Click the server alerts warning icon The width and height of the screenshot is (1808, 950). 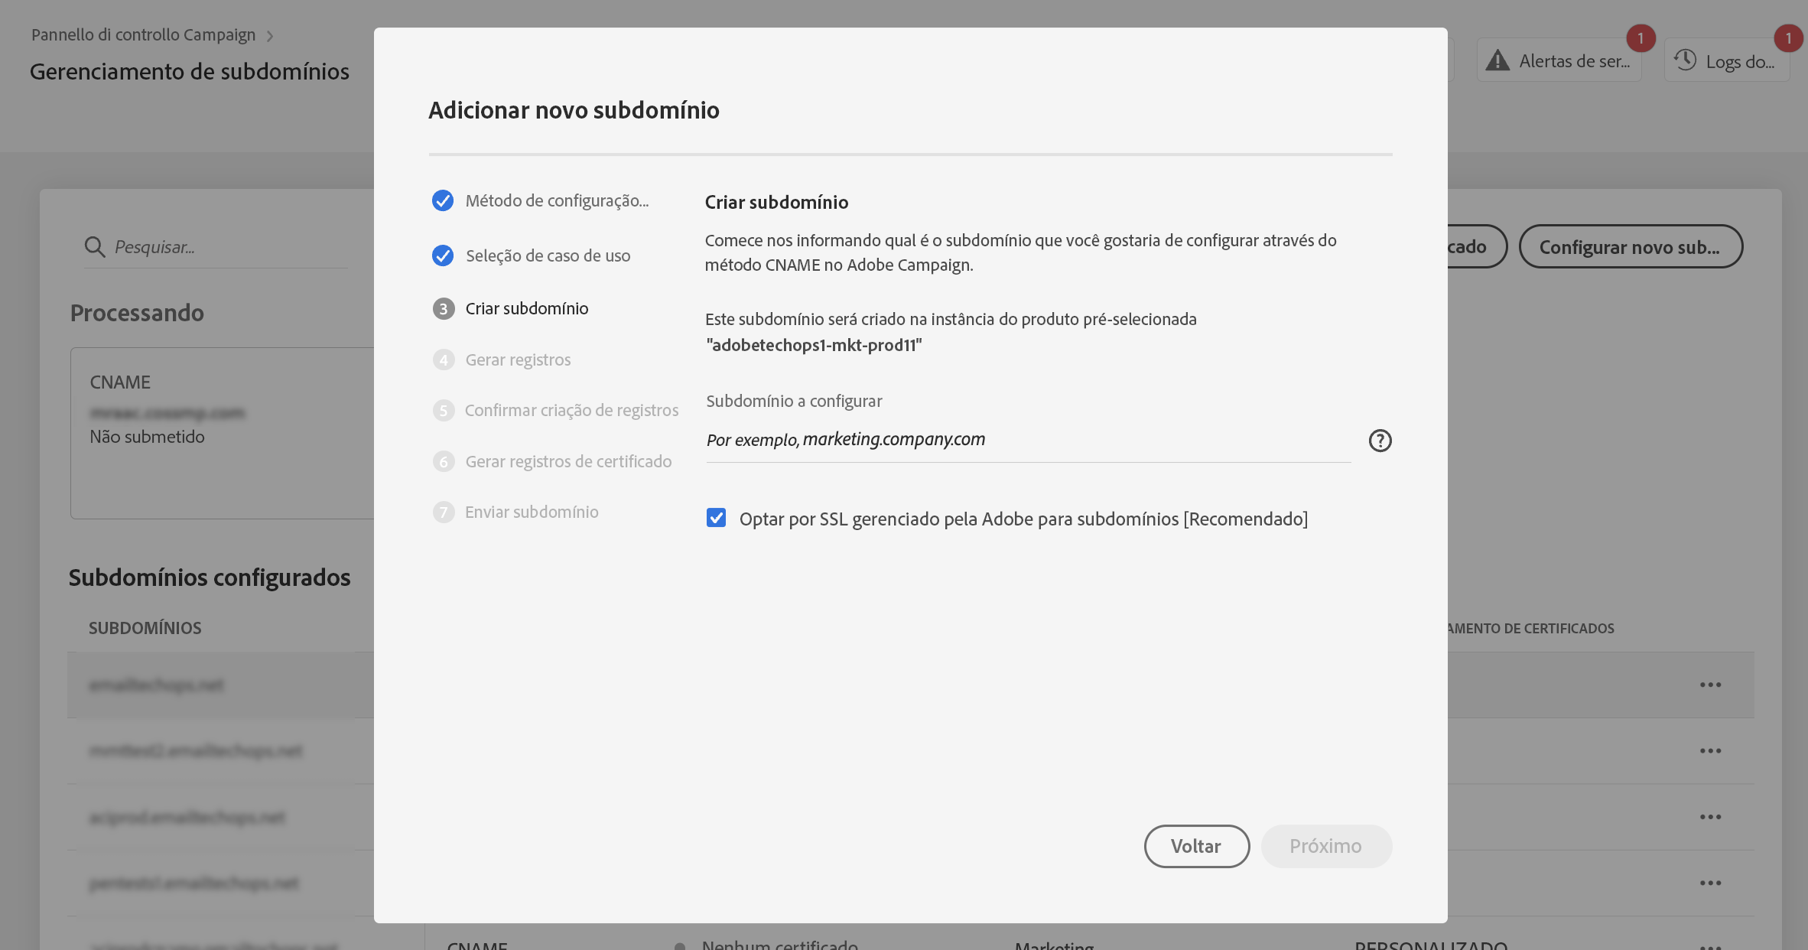(x=1497, y=60)
